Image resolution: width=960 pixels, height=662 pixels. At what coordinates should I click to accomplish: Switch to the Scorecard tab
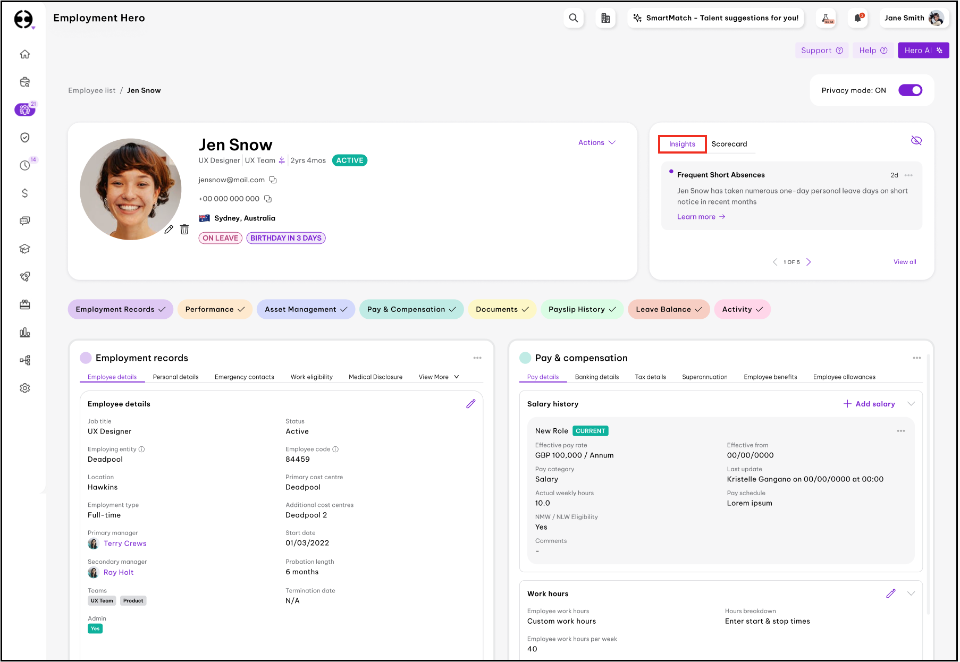pyautogui.click(x=729, y=144)
